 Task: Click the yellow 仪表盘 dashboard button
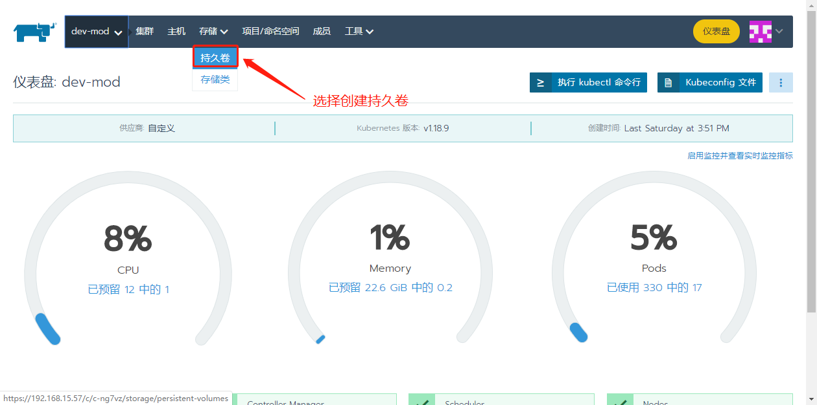coord(716,30)
